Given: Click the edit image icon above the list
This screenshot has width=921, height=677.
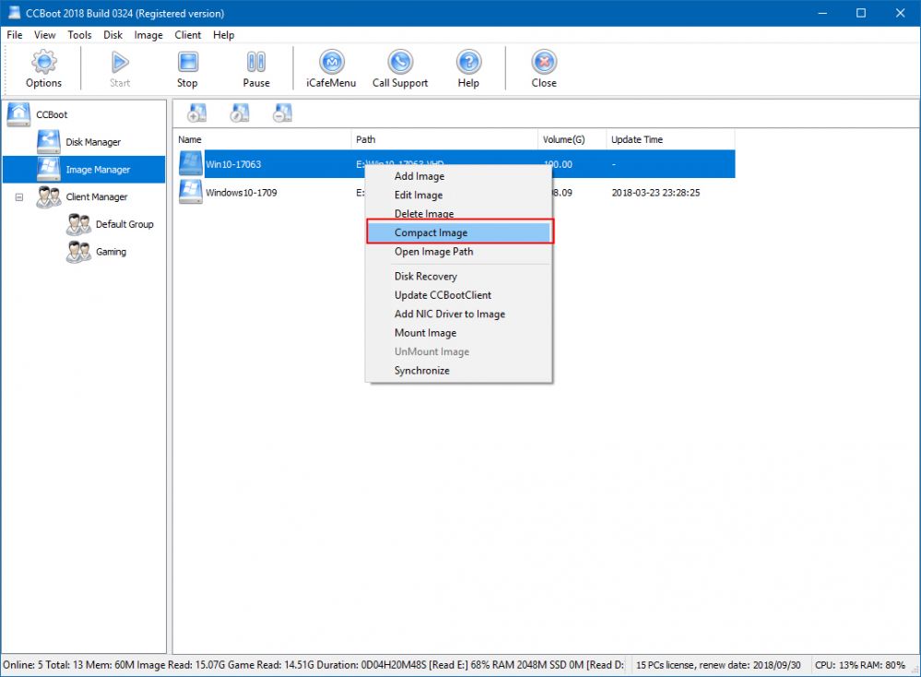Looking at the screenshot, I should [x=240, y=113].
